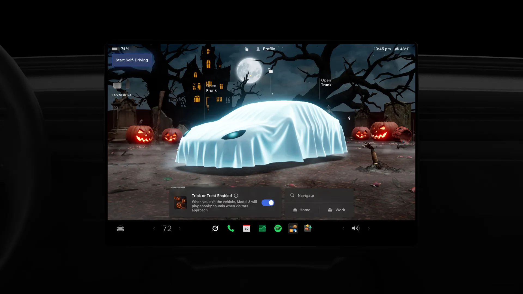
Task: Open the green energy chart app
Action: 262,228
